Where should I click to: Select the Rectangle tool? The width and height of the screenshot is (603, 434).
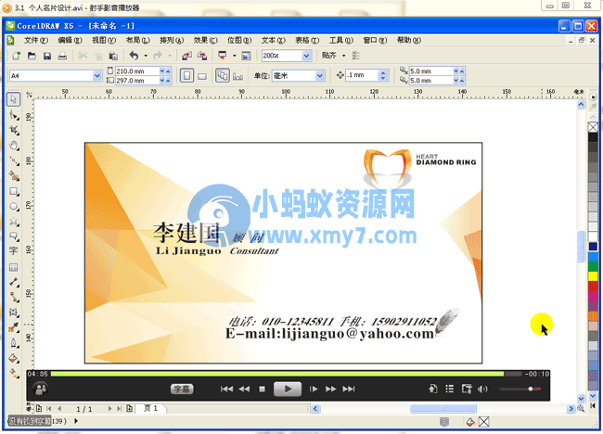(x=14, y=191)
